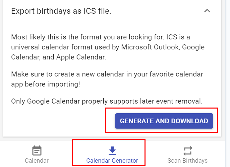The width and height of the screenshot is (230, 167).
Task: Click the "Microsoft Outlook" words in description
Action: 151,47
